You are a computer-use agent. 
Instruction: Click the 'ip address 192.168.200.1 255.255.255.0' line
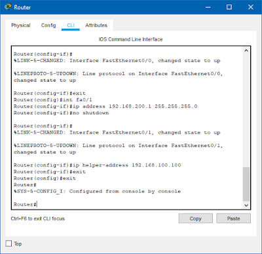(x=105, y=106)
